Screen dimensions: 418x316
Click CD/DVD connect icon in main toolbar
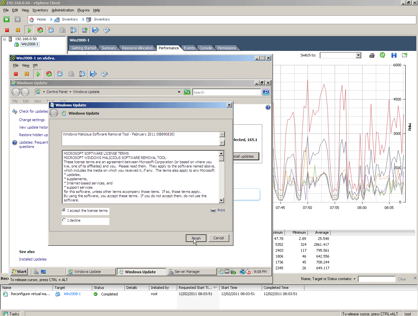coord(107,30)
